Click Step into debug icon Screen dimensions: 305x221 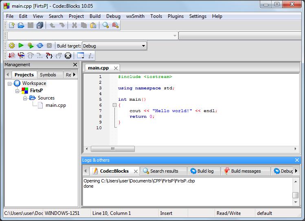[49, 56]
